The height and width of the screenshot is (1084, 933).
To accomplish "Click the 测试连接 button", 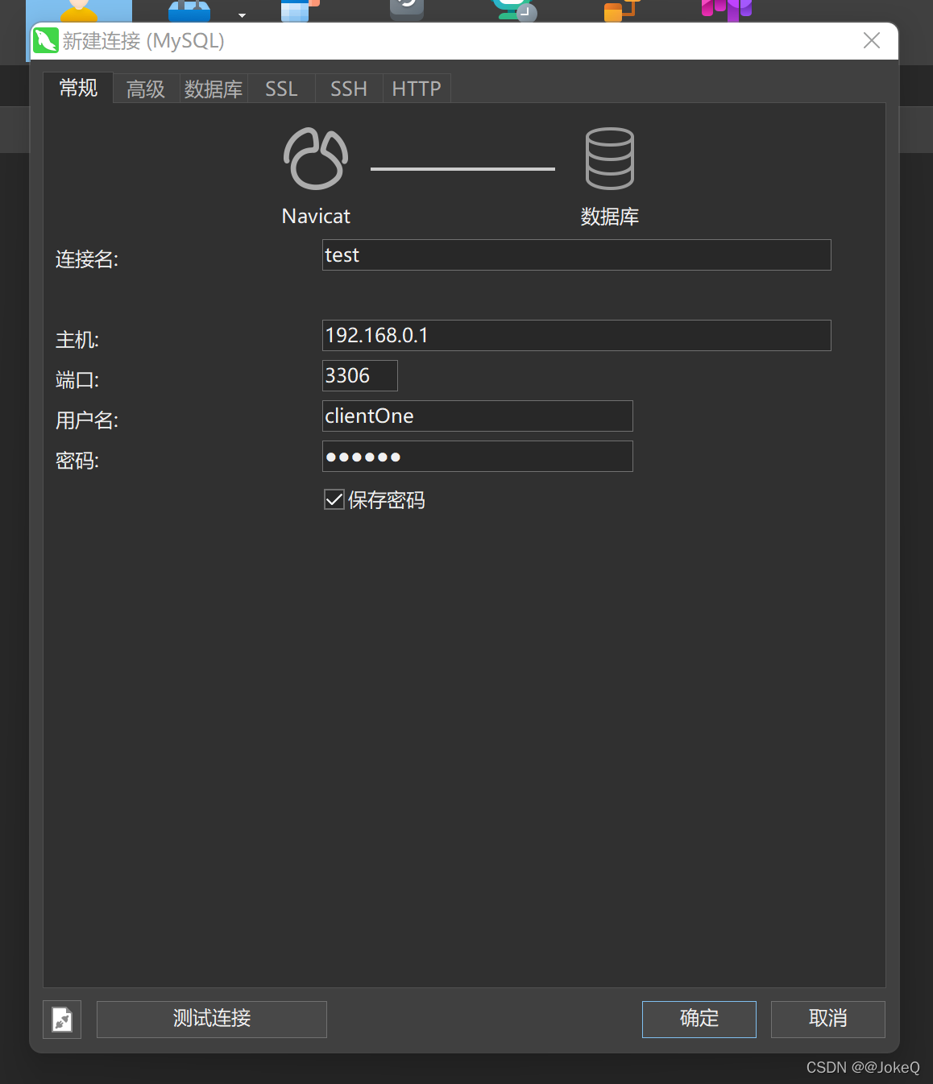I will (212, 1019).
